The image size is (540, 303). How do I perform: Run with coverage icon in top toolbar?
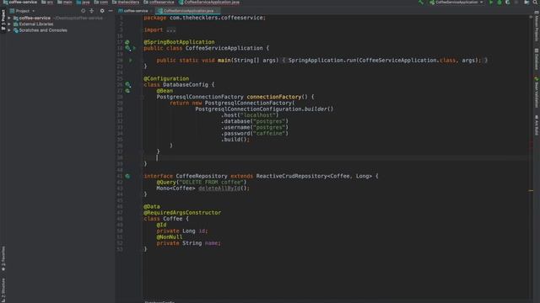pos(508,3)
